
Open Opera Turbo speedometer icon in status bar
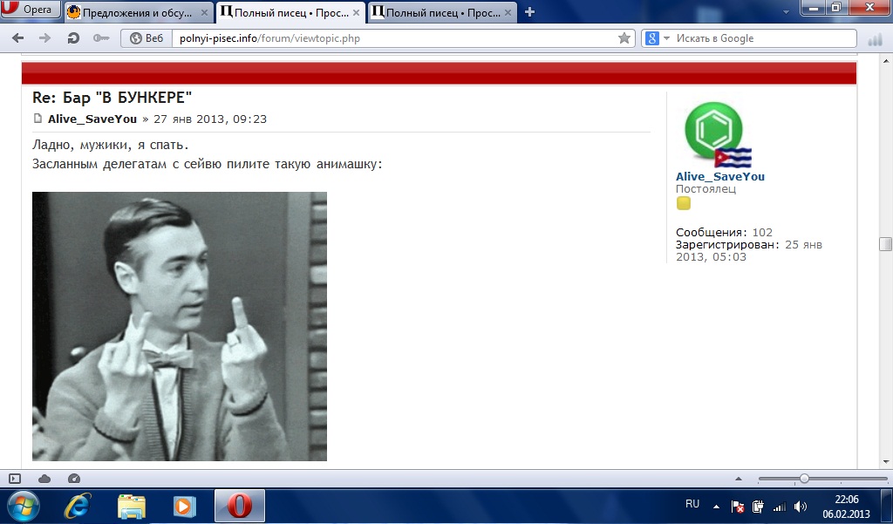point(74,479)
